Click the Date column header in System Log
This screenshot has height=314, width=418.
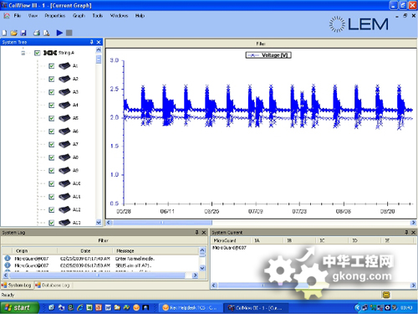85,250
